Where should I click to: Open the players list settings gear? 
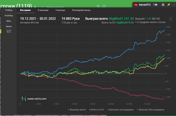[104, 6]
